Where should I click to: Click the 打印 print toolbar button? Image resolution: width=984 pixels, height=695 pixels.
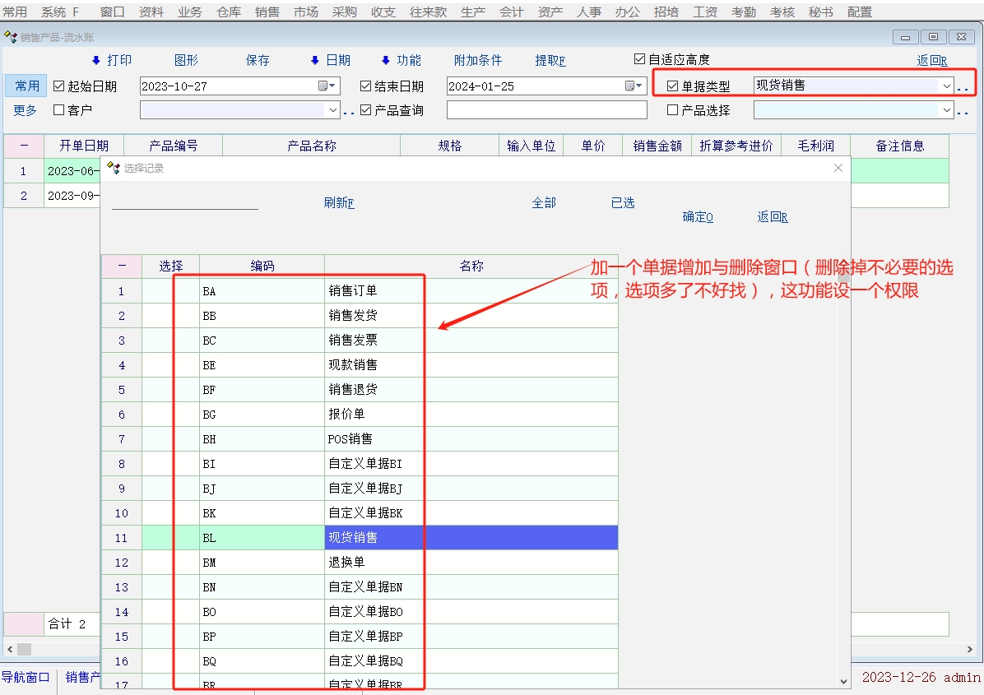112,60
